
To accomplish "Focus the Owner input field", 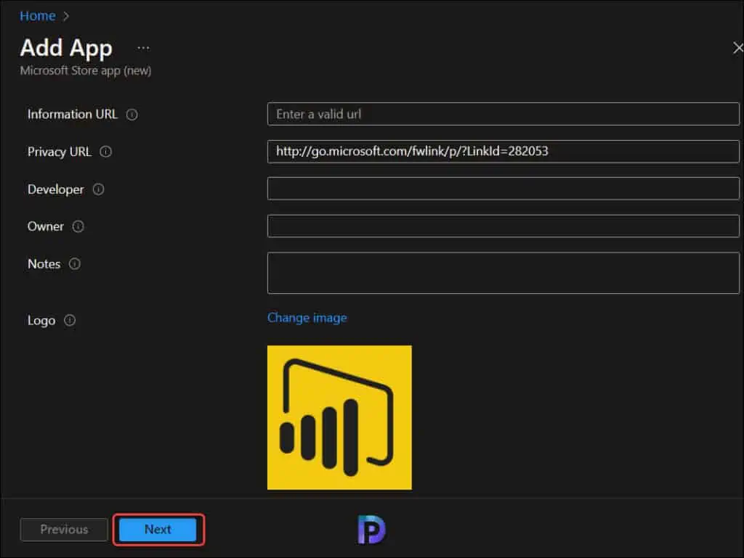I will (503, 226).
